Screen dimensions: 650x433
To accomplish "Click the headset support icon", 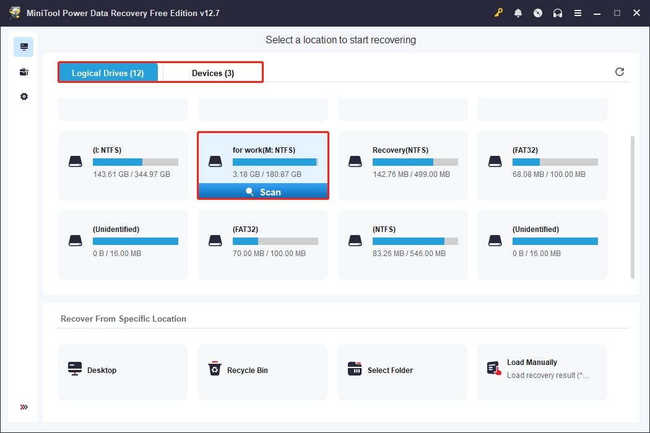I will (x=557, y=12).
